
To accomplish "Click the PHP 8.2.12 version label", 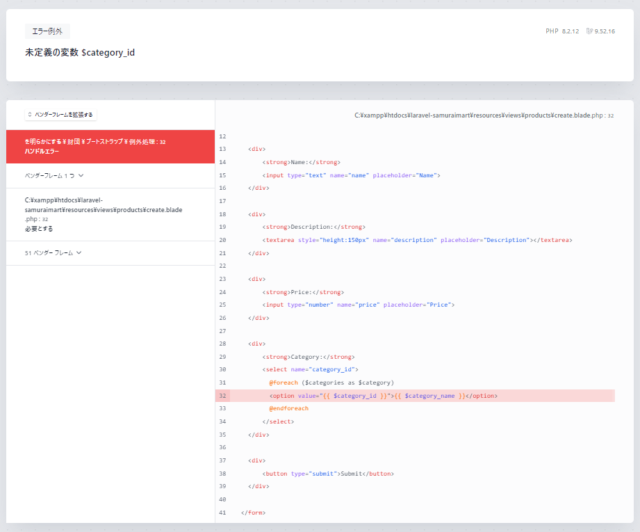I will (562, 31).
